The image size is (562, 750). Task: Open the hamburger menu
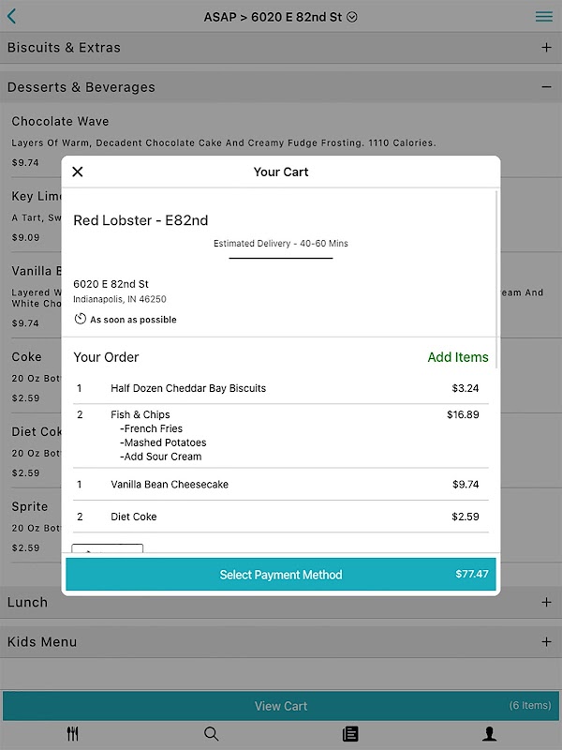543,17
